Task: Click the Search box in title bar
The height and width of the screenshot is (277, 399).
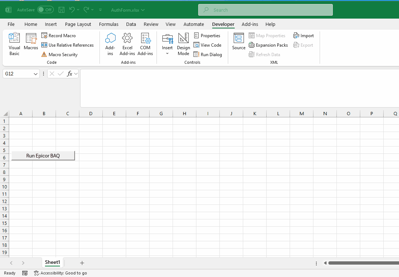Action: (x=265, y=10)
